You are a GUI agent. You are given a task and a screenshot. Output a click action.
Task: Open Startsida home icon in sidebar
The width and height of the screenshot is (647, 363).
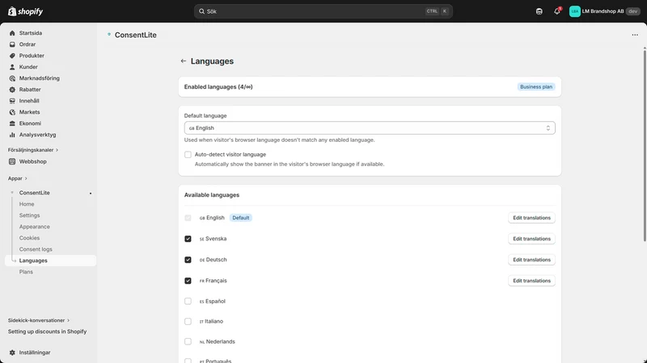pos(12,33)
